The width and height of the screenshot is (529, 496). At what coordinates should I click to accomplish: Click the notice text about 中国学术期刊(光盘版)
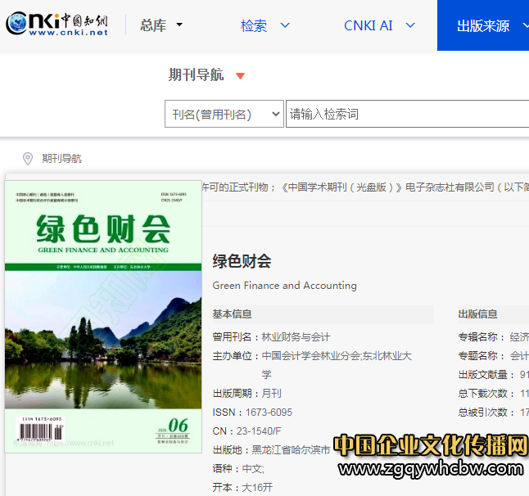(x=365, y=187)
